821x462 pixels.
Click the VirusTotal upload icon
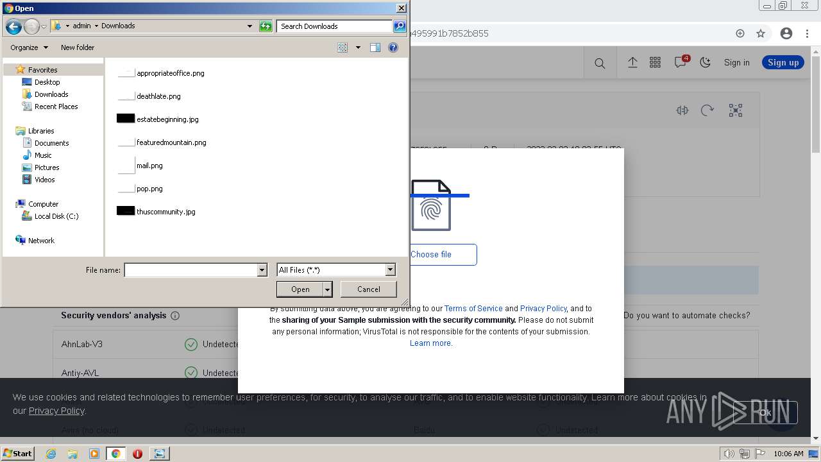[632, 62]
